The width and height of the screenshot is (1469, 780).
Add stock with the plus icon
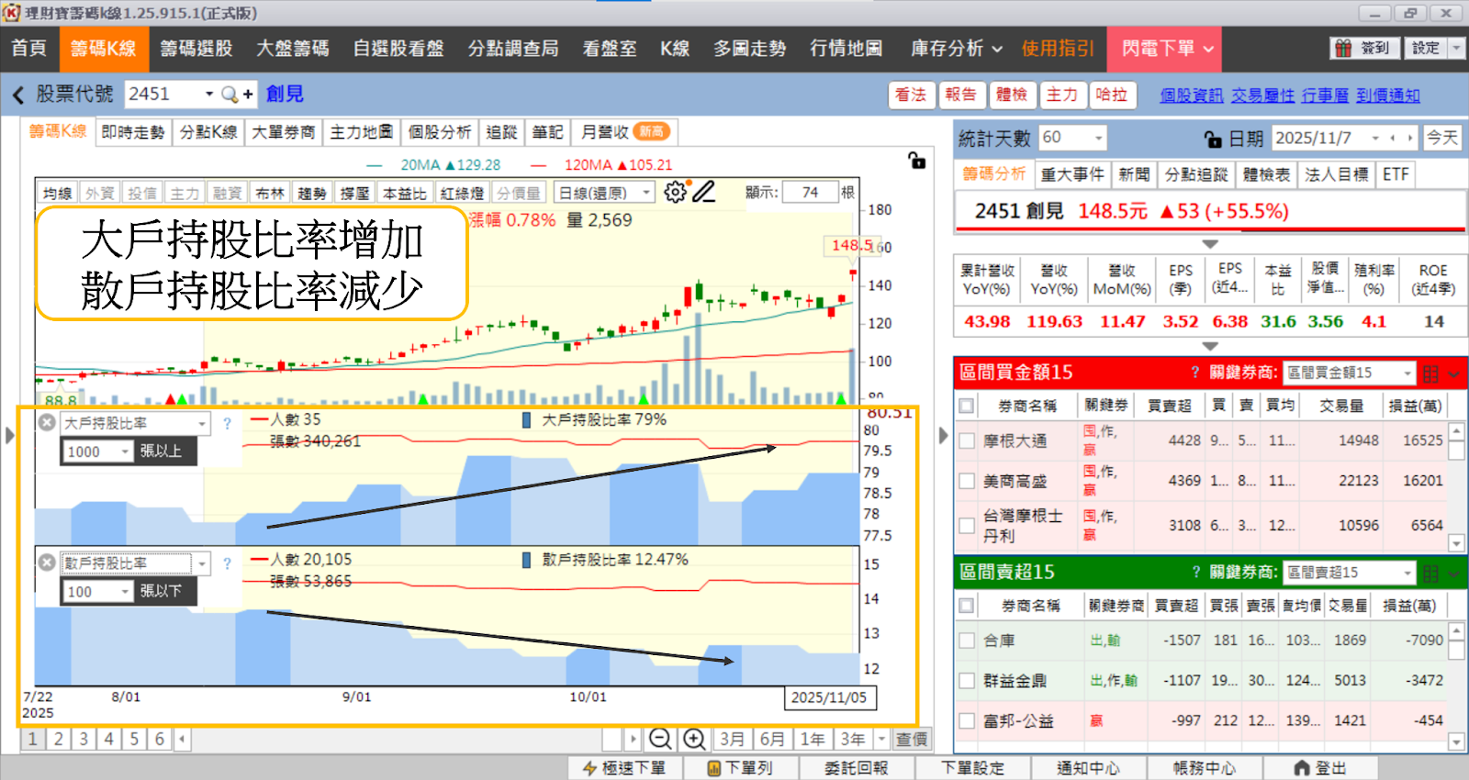(x=248, y=94)
